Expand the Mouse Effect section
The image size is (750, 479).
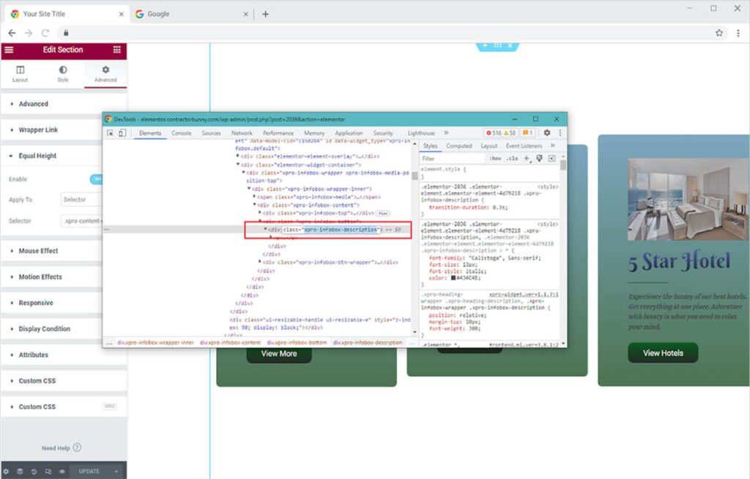(38, 251)
